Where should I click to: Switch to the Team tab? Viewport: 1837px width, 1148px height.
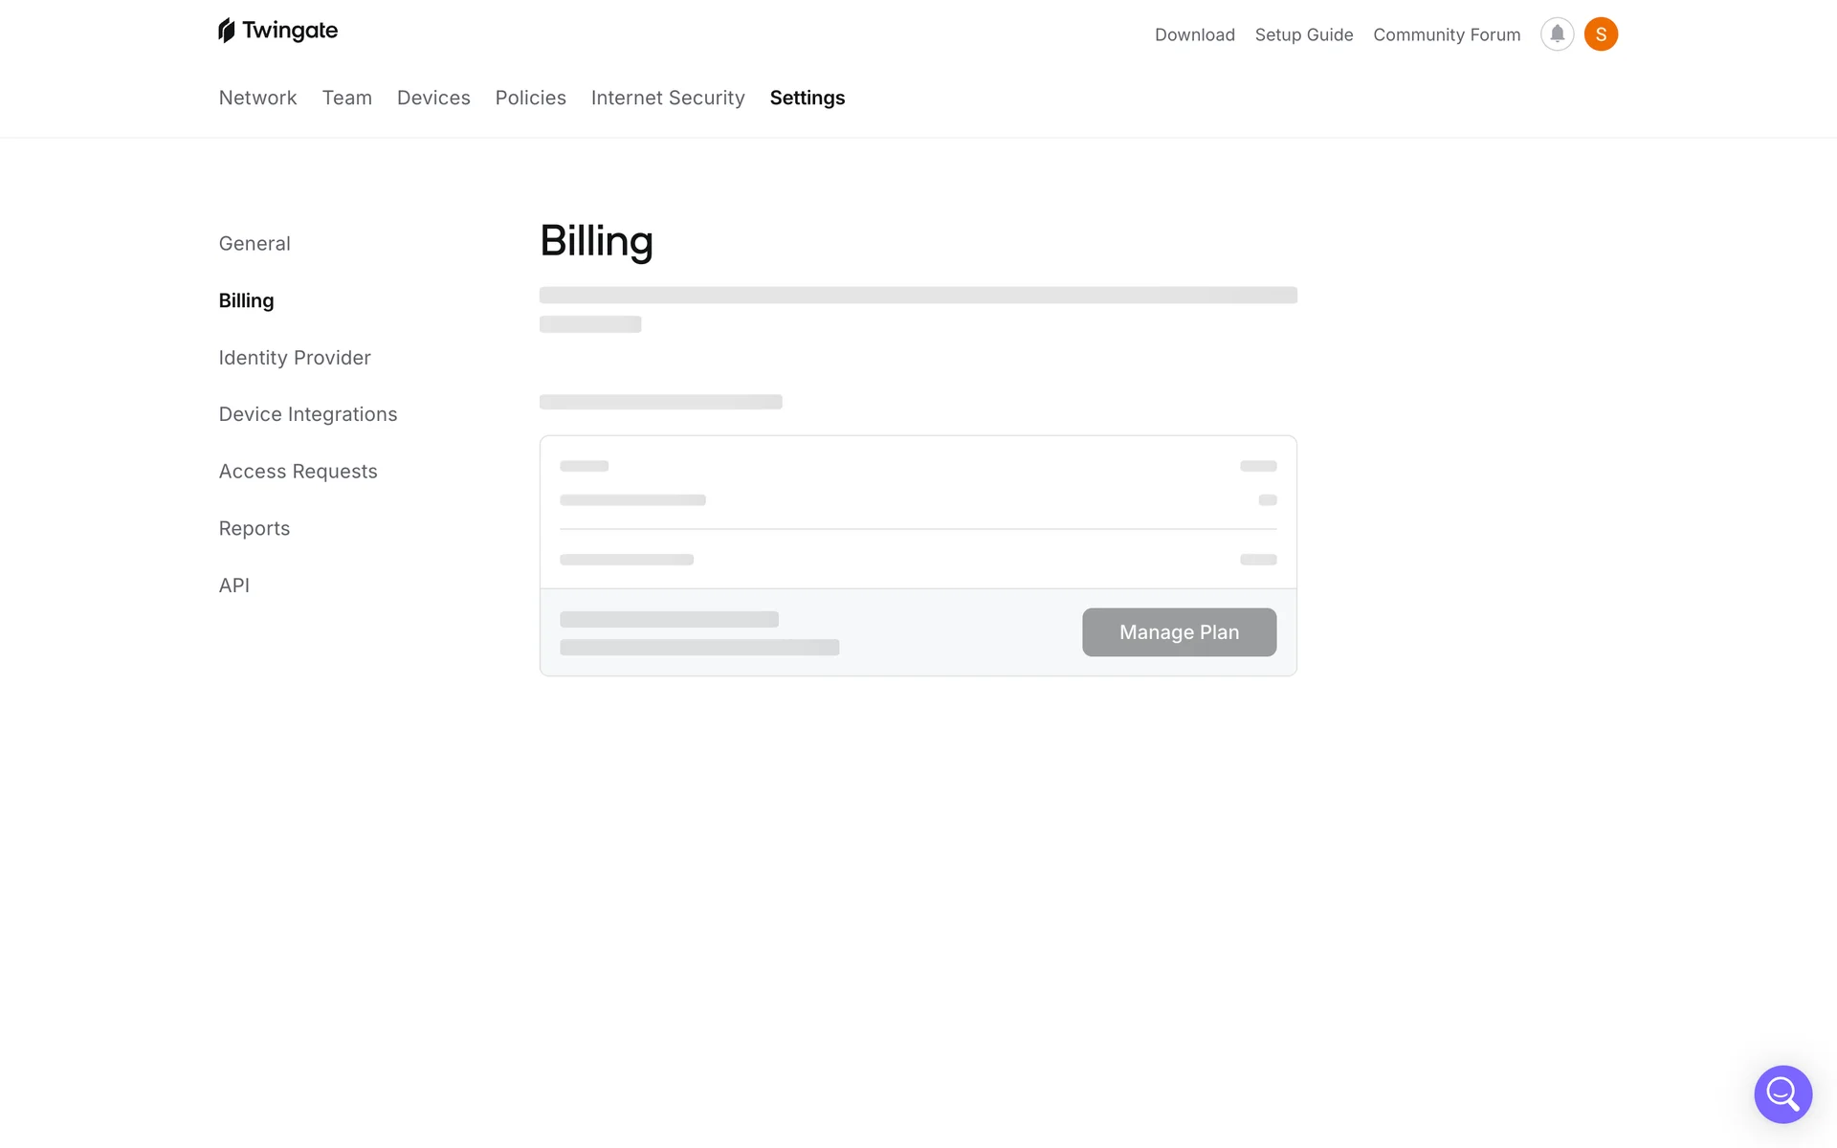coord(346,98)
